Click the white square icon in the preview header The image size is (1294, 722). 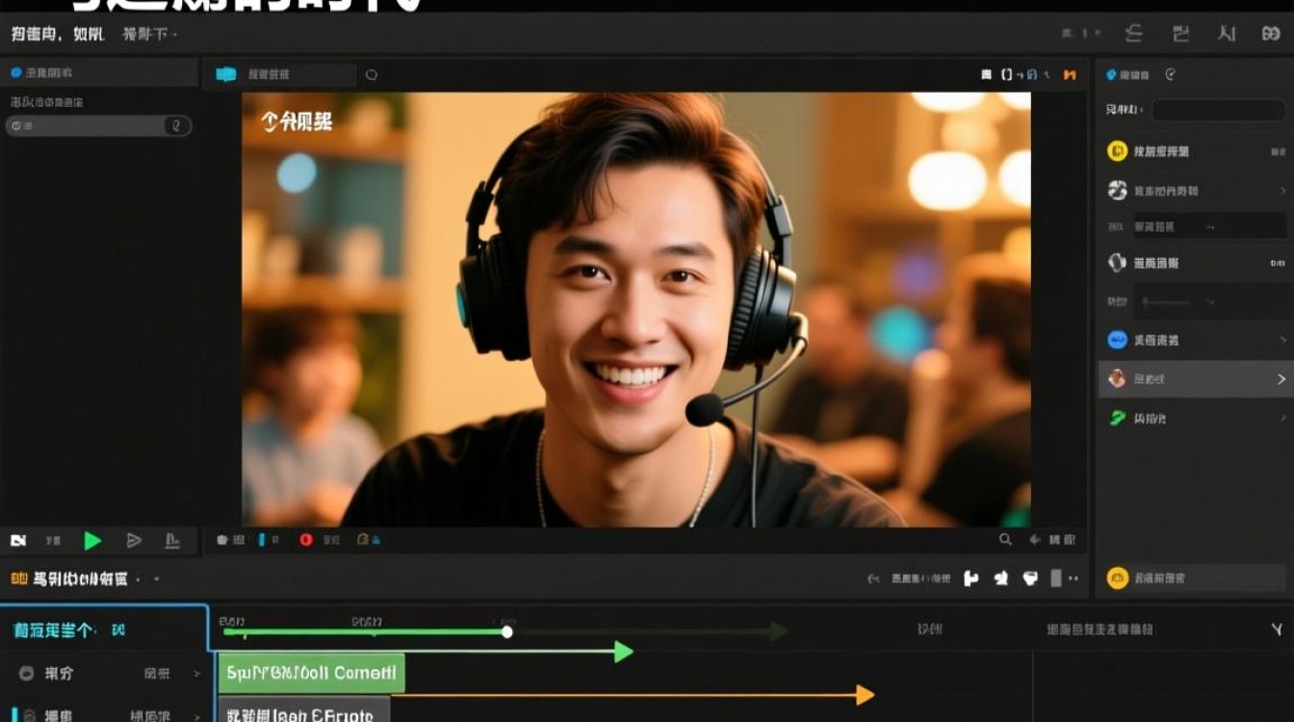986,74
